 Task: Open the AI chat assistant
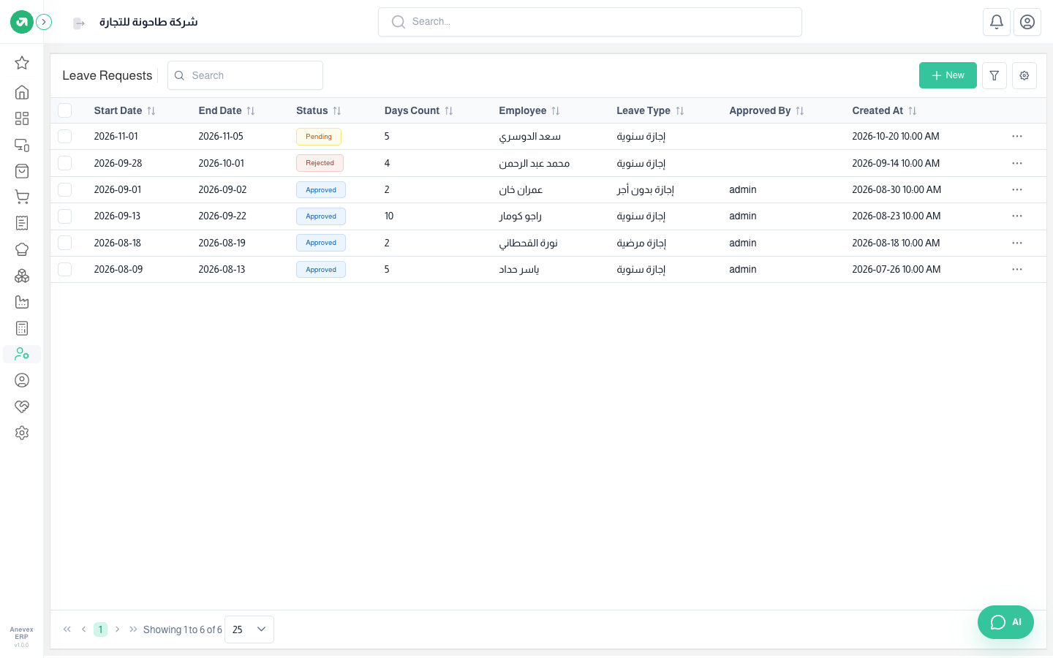1005,622
